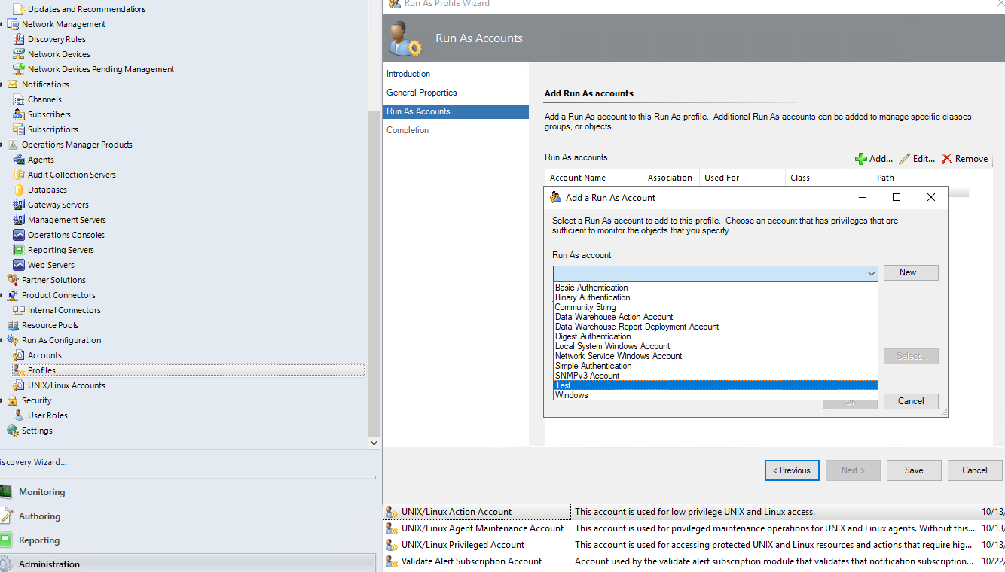1005x572 pixels.
Task: Select the UNIX/Linux Privileged Account row
Action: (694, 545)
